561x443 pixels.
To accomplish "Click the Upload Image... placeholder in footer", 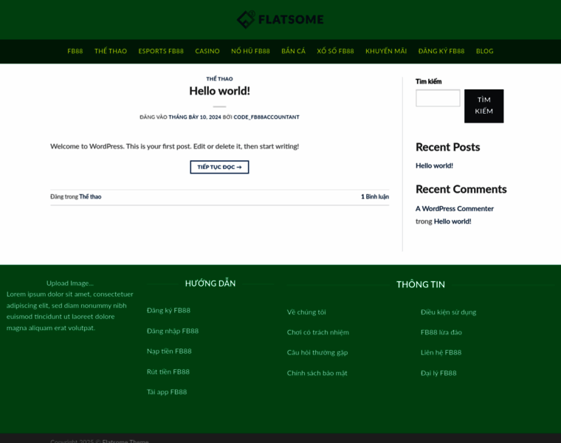I will tap(70, 284).
